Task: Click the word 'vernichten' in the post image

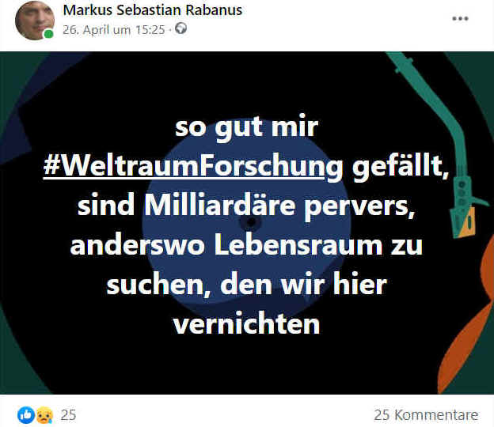Action: (247, 323)
